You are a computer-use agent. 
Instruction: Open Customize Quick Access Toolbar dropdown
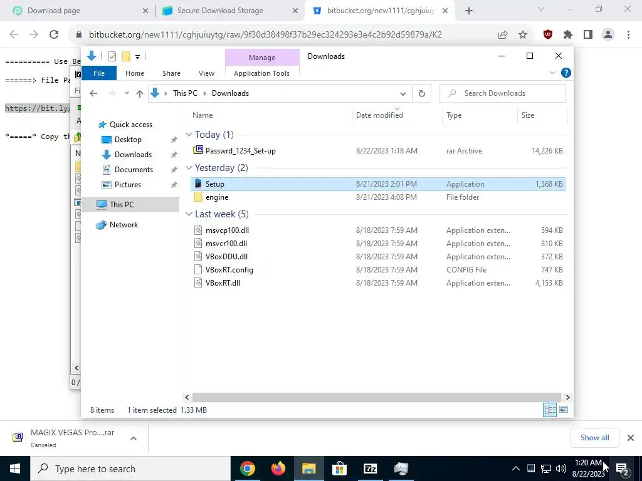(x=137, y=57)
